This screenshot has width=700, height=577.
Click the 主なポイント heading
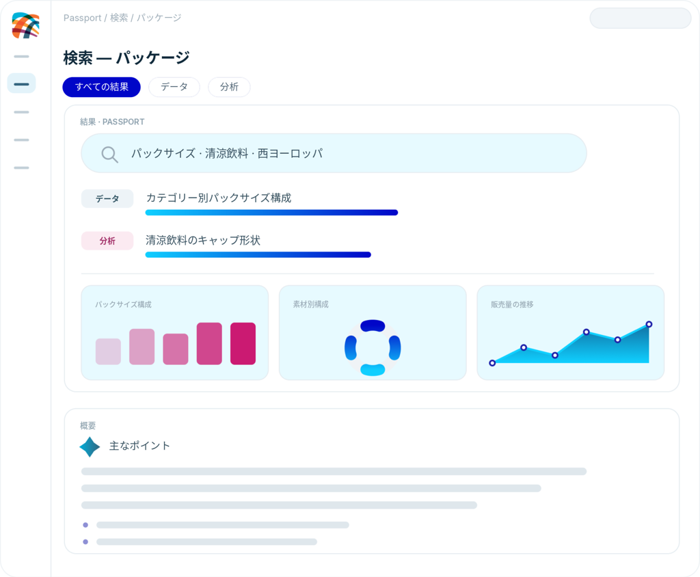[139, 446]
